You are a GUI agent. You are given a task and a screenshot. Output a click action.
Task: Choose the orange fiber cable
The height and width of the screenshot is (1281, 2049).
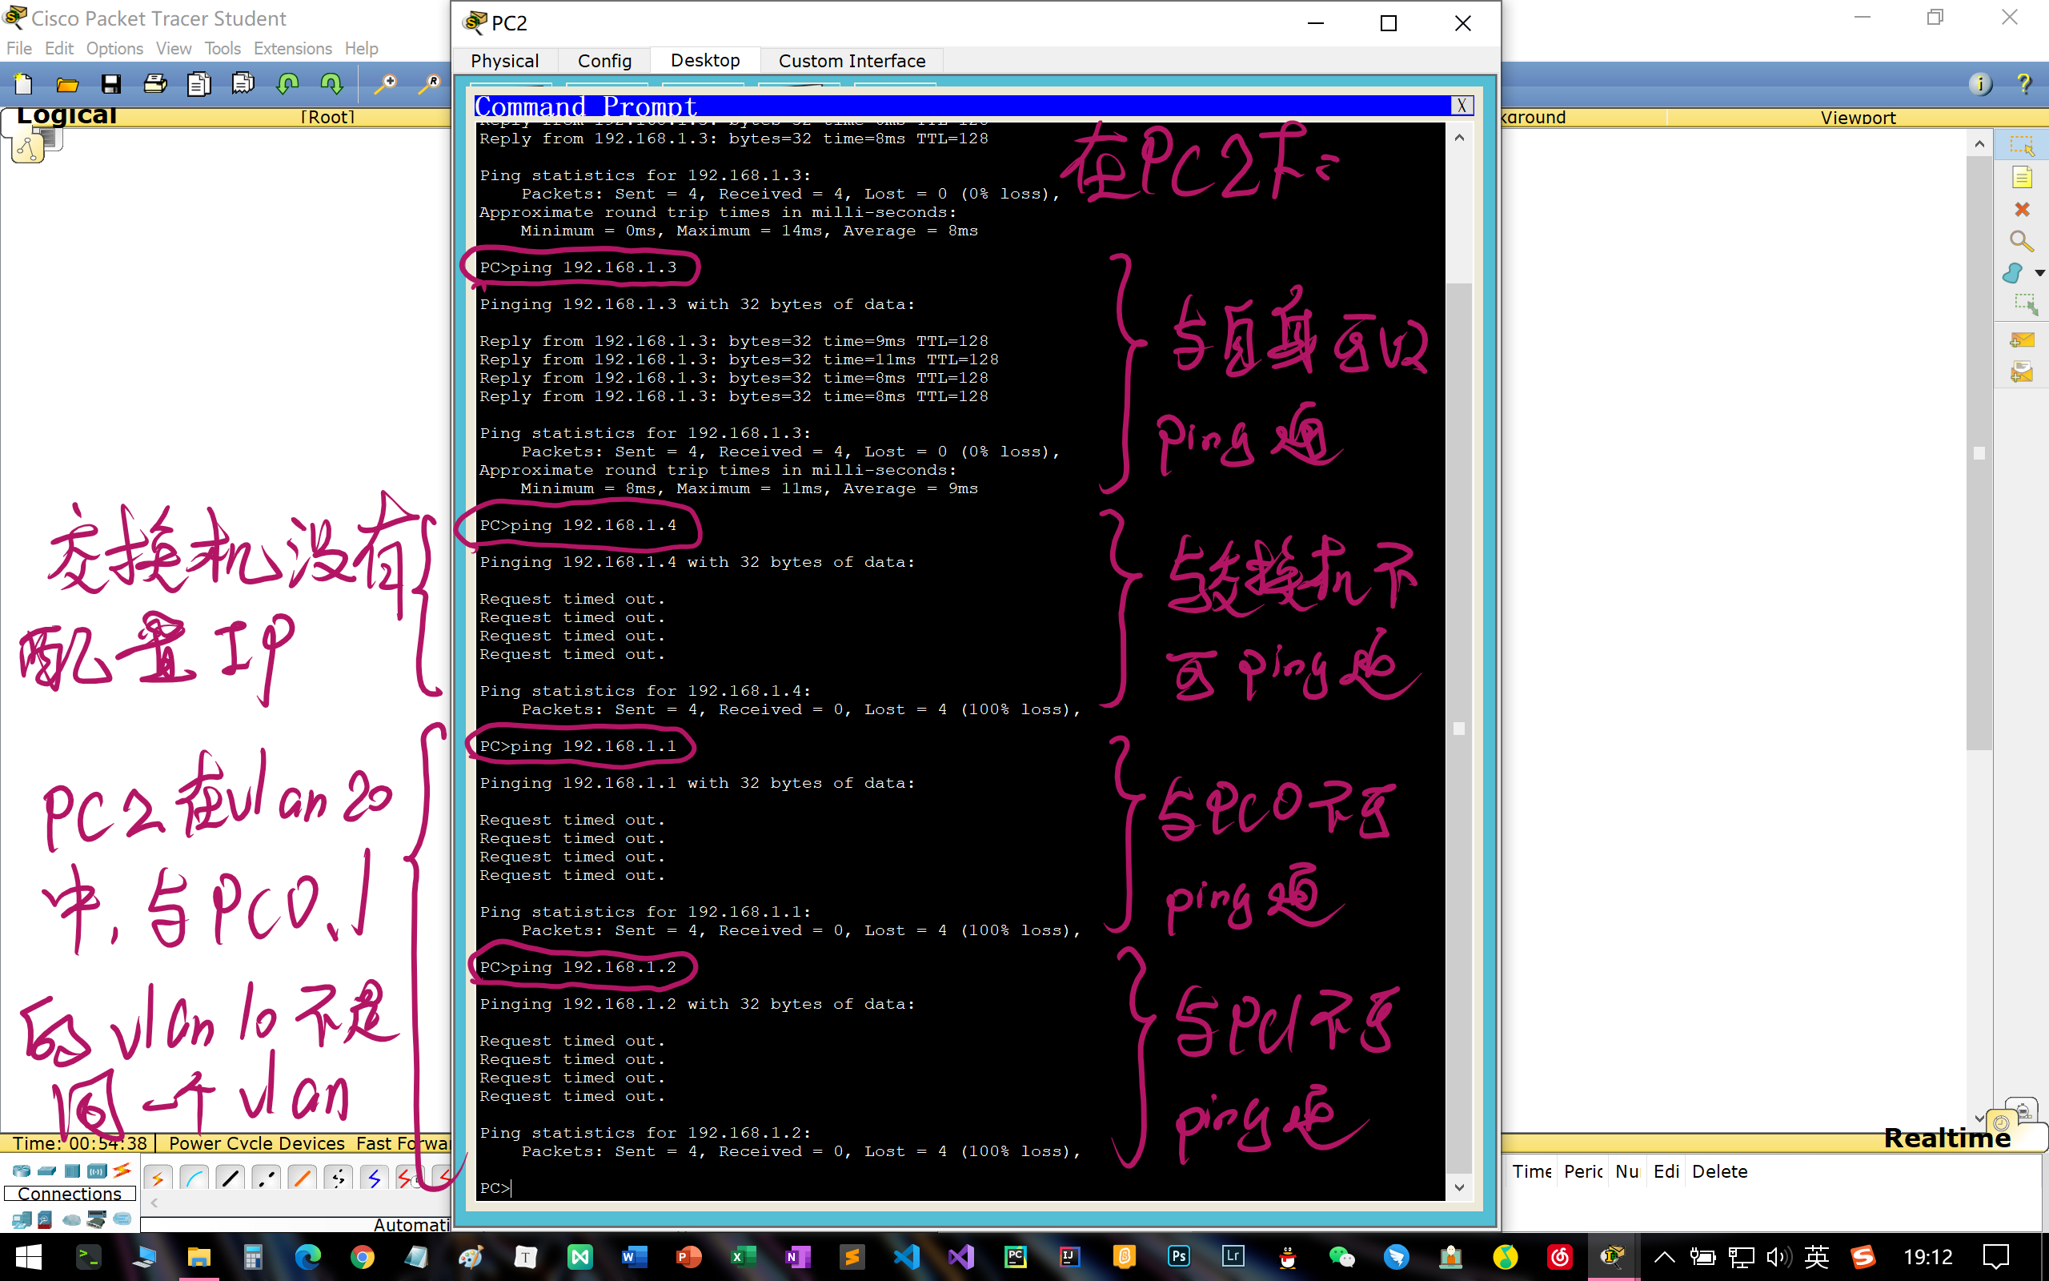[x=303, y=1178]
